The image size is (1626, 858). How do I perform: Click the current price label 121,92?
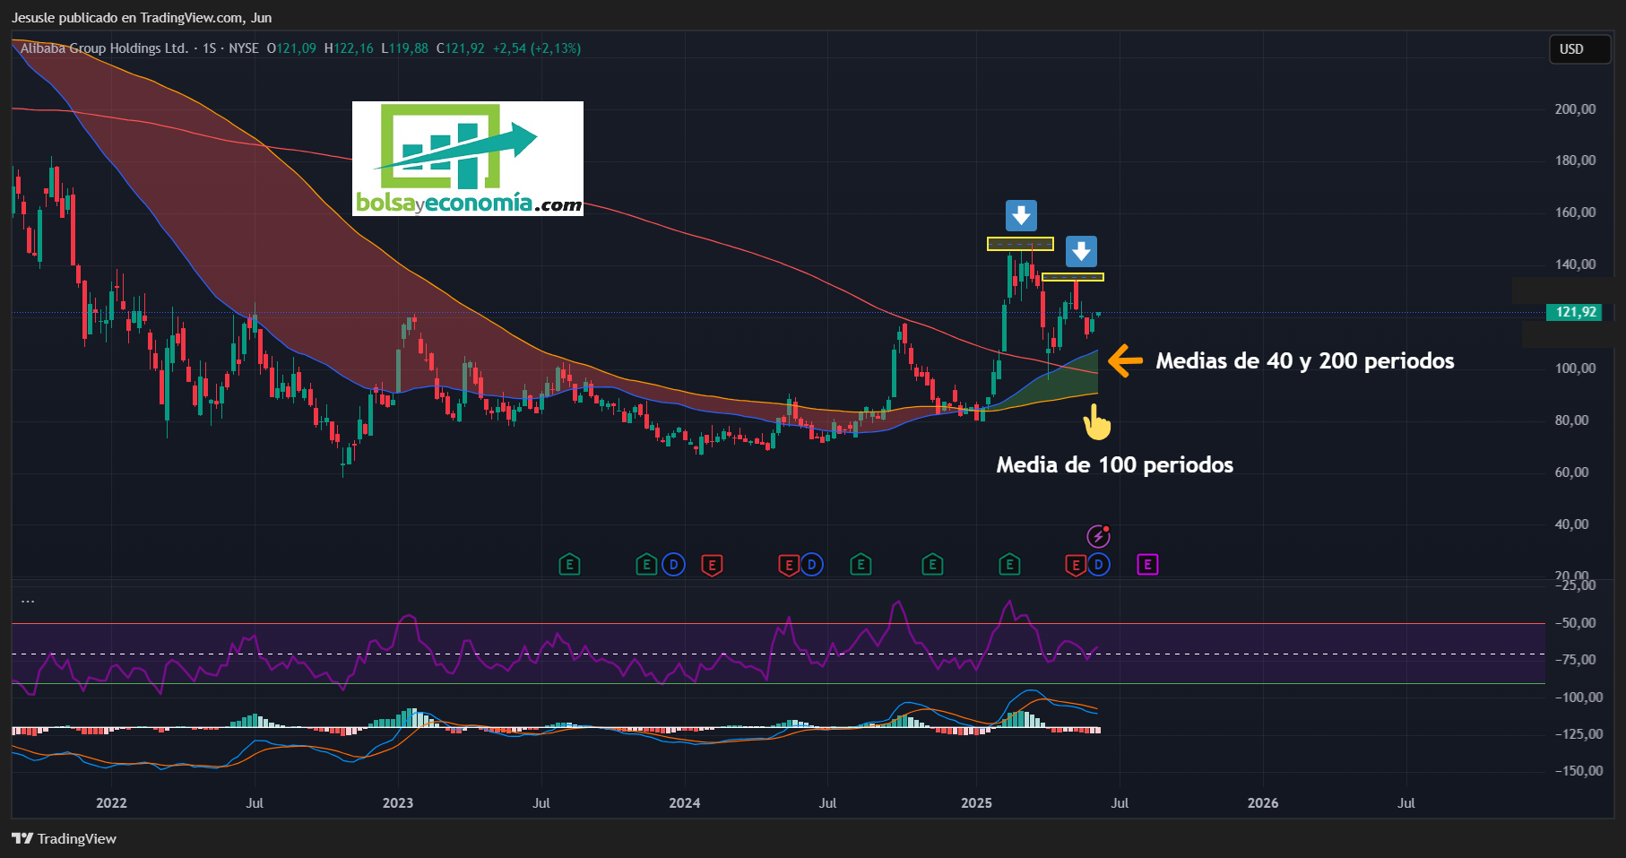pyautogui.click(x=1576, y=312)
